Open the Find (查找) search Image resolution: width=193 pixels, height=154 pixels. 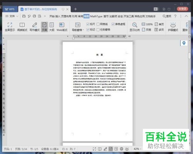[167, 16]
